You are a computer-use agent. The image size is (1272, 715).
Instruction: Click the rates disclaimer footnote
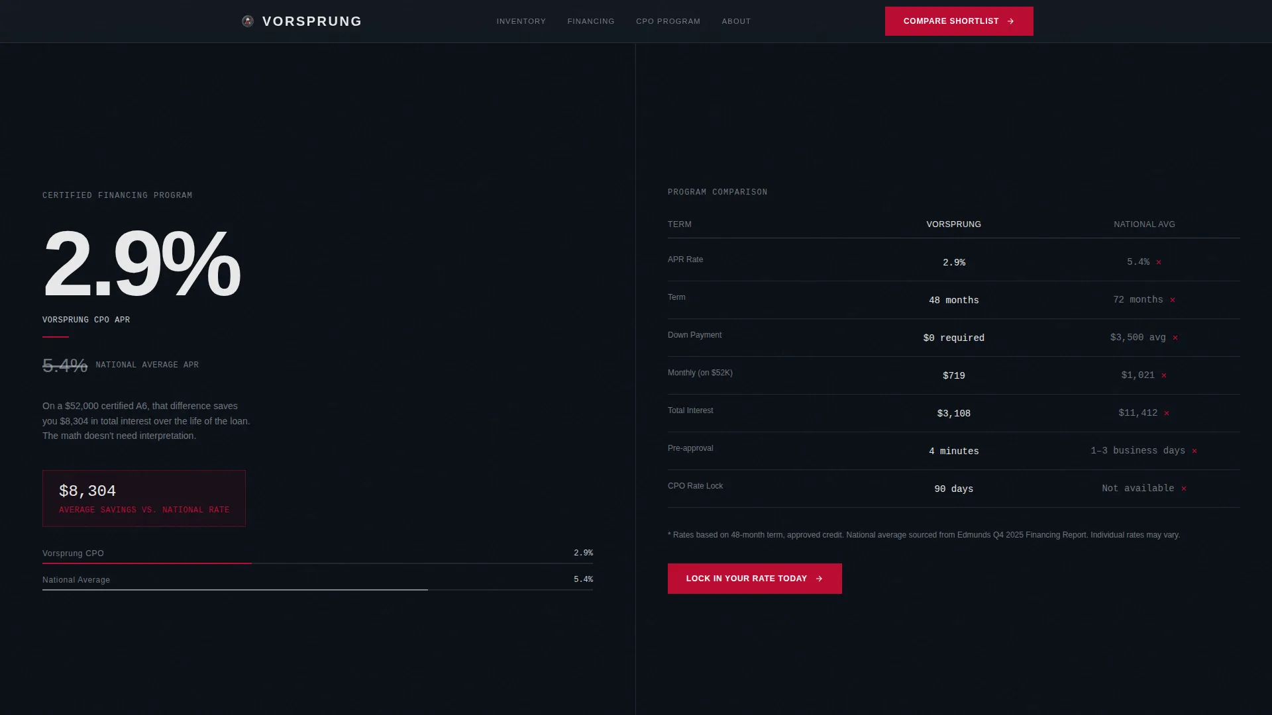click(924, 535)
